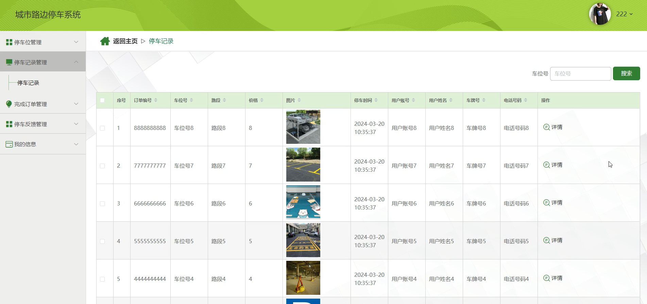Viewport: 647px width, 304px height.
Task: Sort by 用户姓名 column arrows
Action: coord(451,100)
